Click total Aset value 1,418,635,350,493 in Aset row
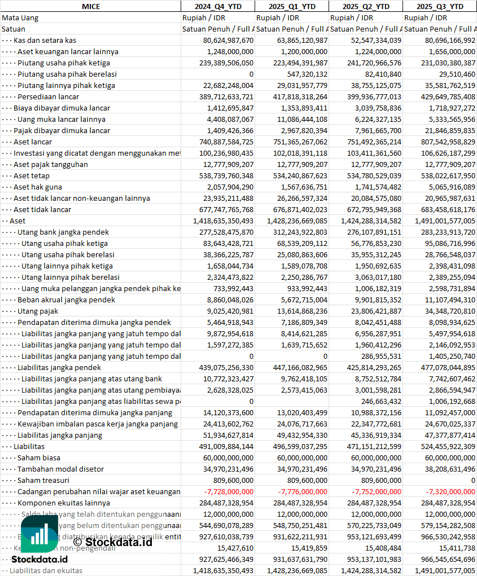 click(224, 221)
